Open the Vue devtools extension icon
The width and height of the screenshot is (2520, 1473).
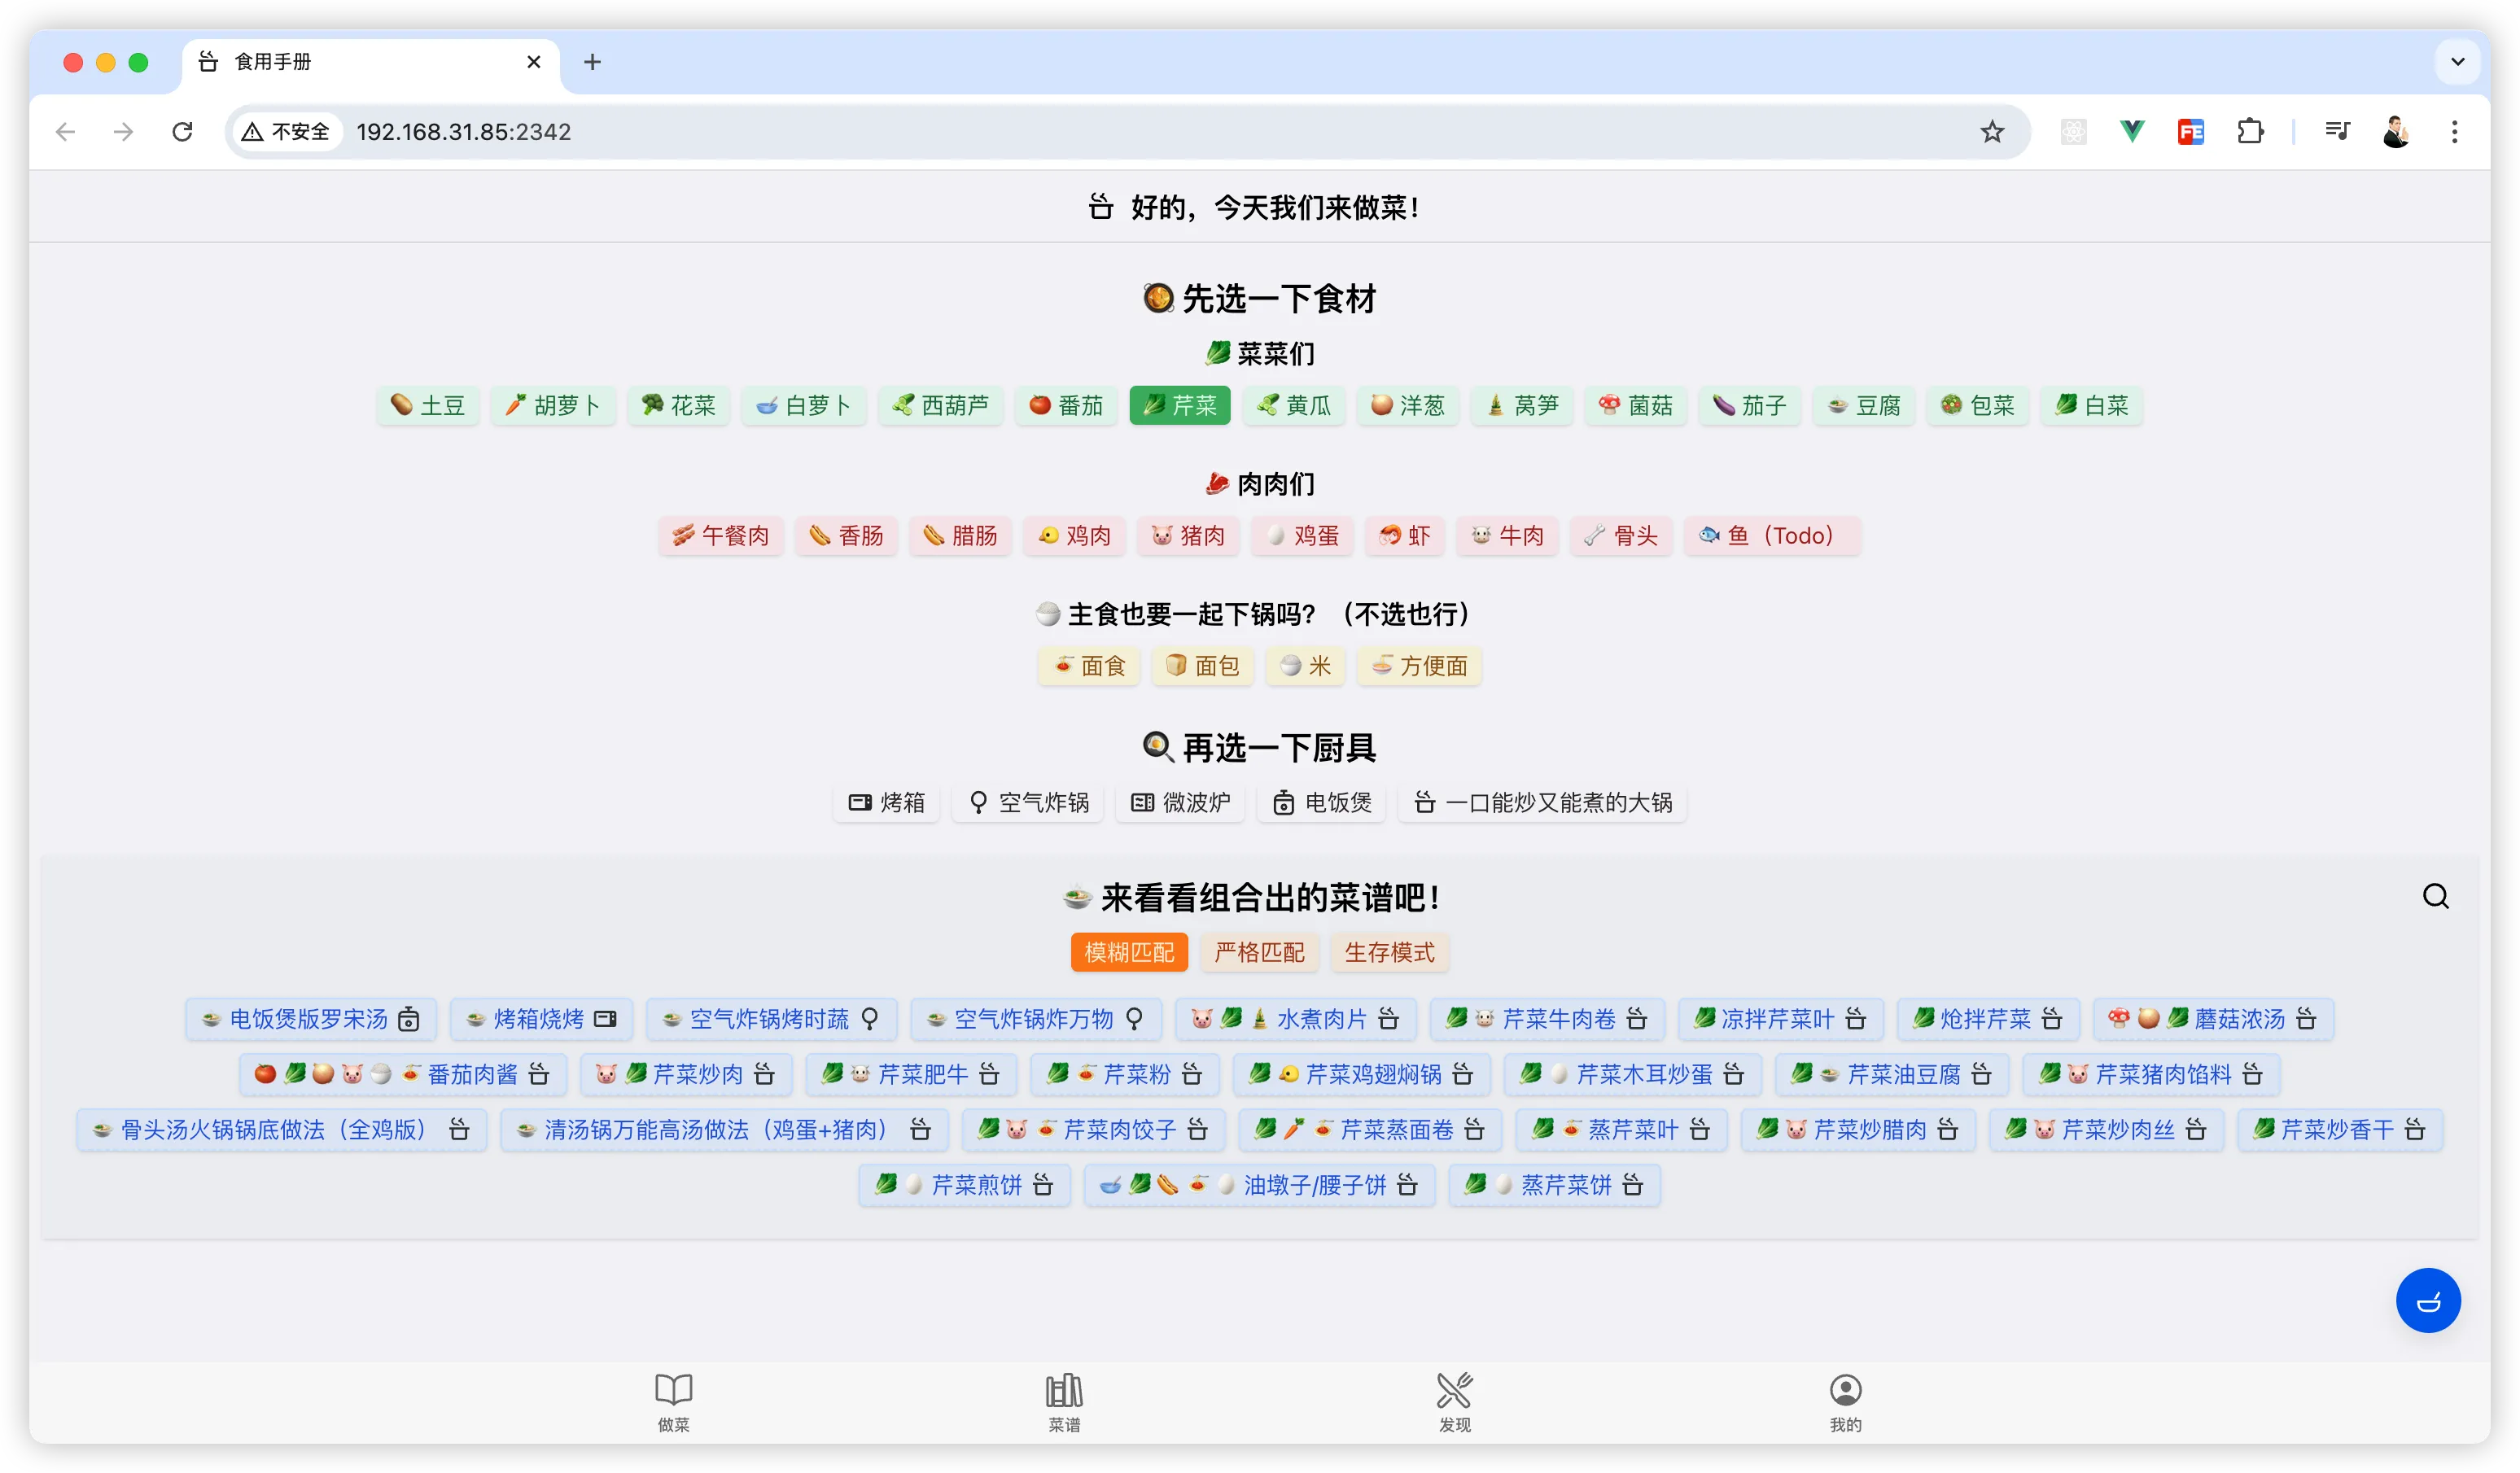coord(2132,132)
